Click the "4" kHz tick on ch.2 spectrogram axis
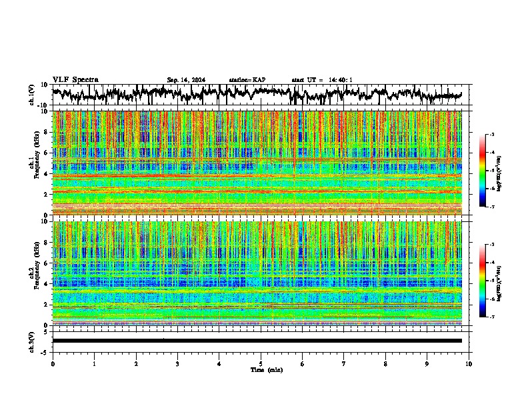Image resolution: width=528 pixels, height=408 pixels. (47, 284)
